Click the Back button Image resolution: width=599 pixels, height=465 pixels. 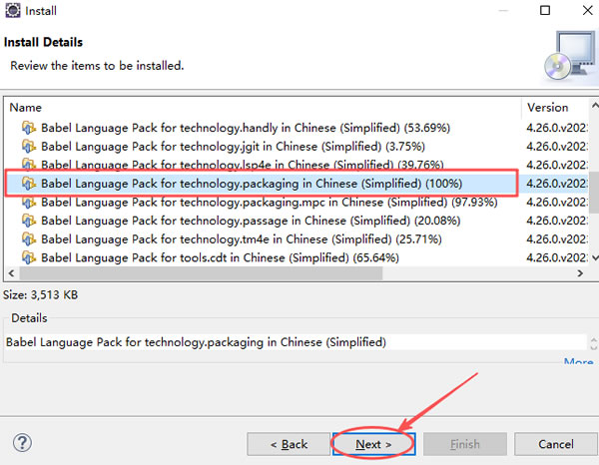point(288,443)
